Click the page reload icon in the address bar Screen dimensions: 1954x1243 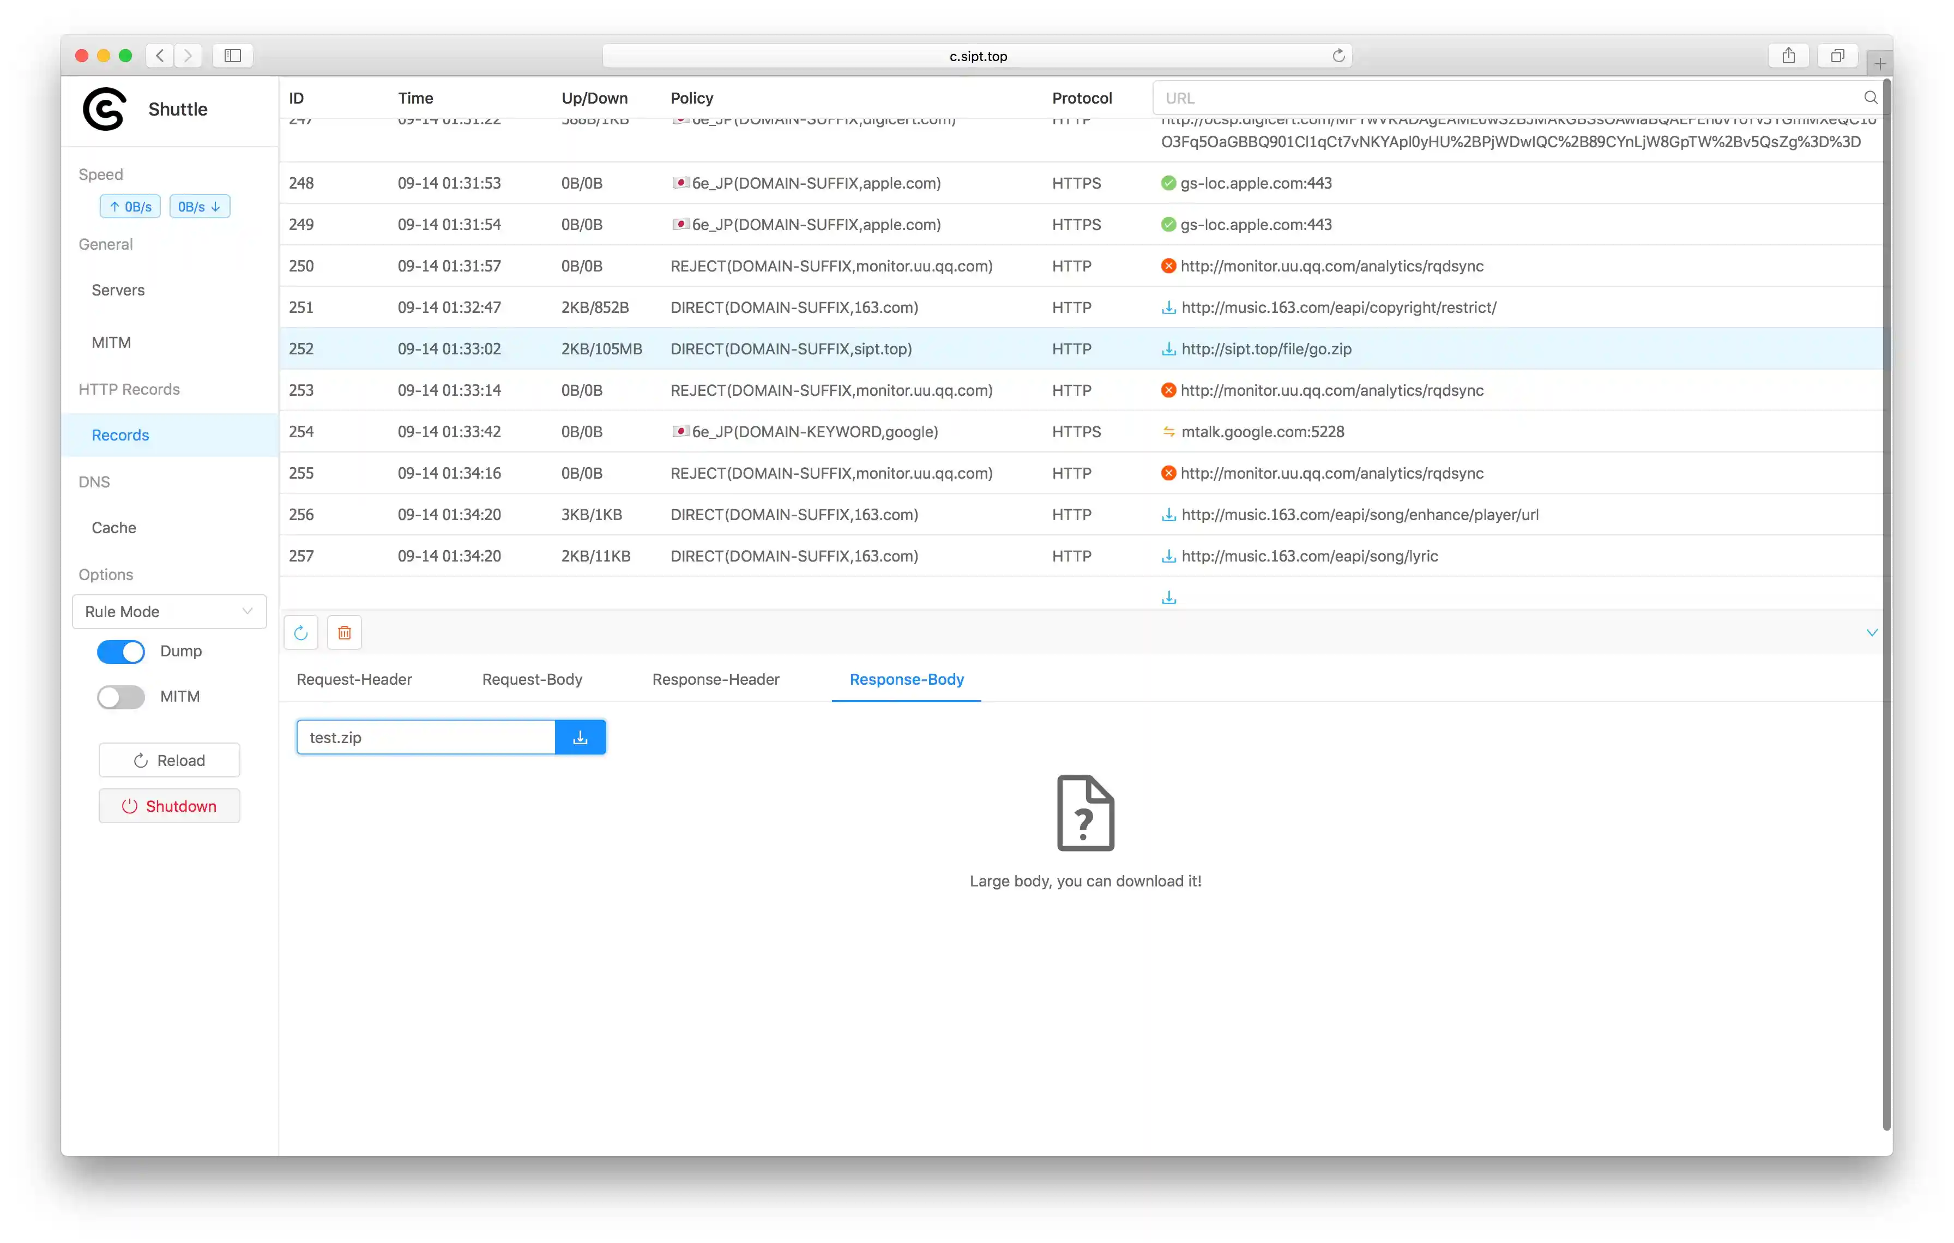pos(1338,55)
